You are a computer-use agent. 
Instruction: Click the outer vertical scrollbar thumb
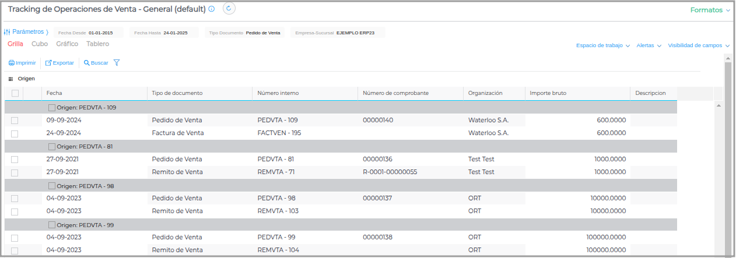point(727,157)
